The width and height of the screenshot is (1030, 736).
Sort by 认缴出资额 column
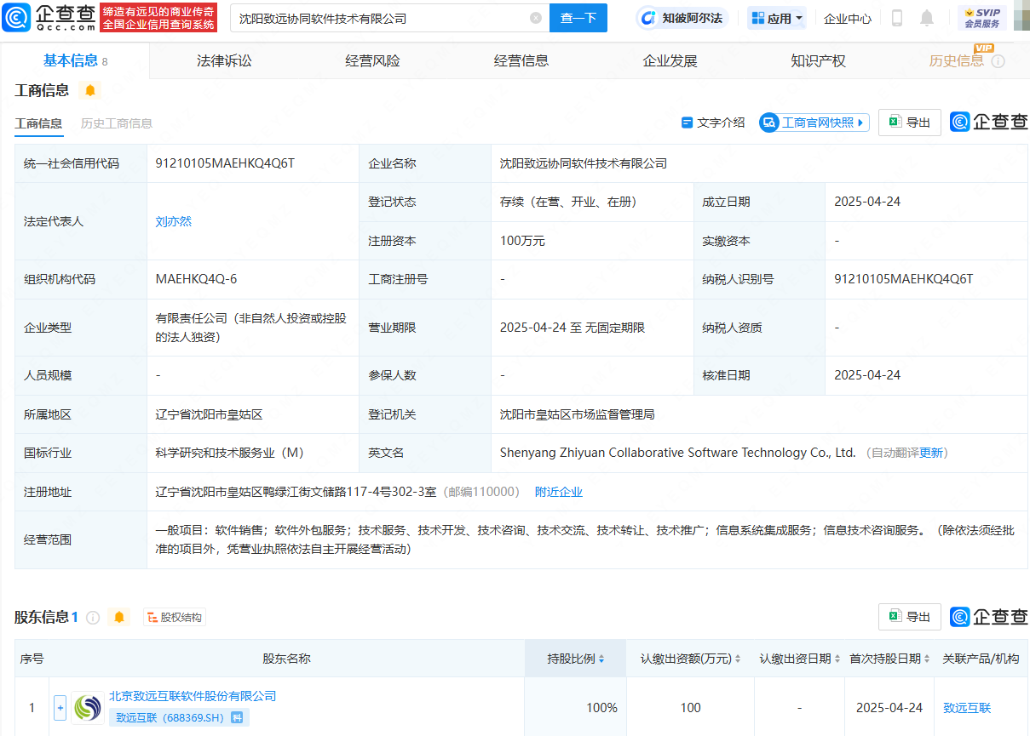(690, 659)
